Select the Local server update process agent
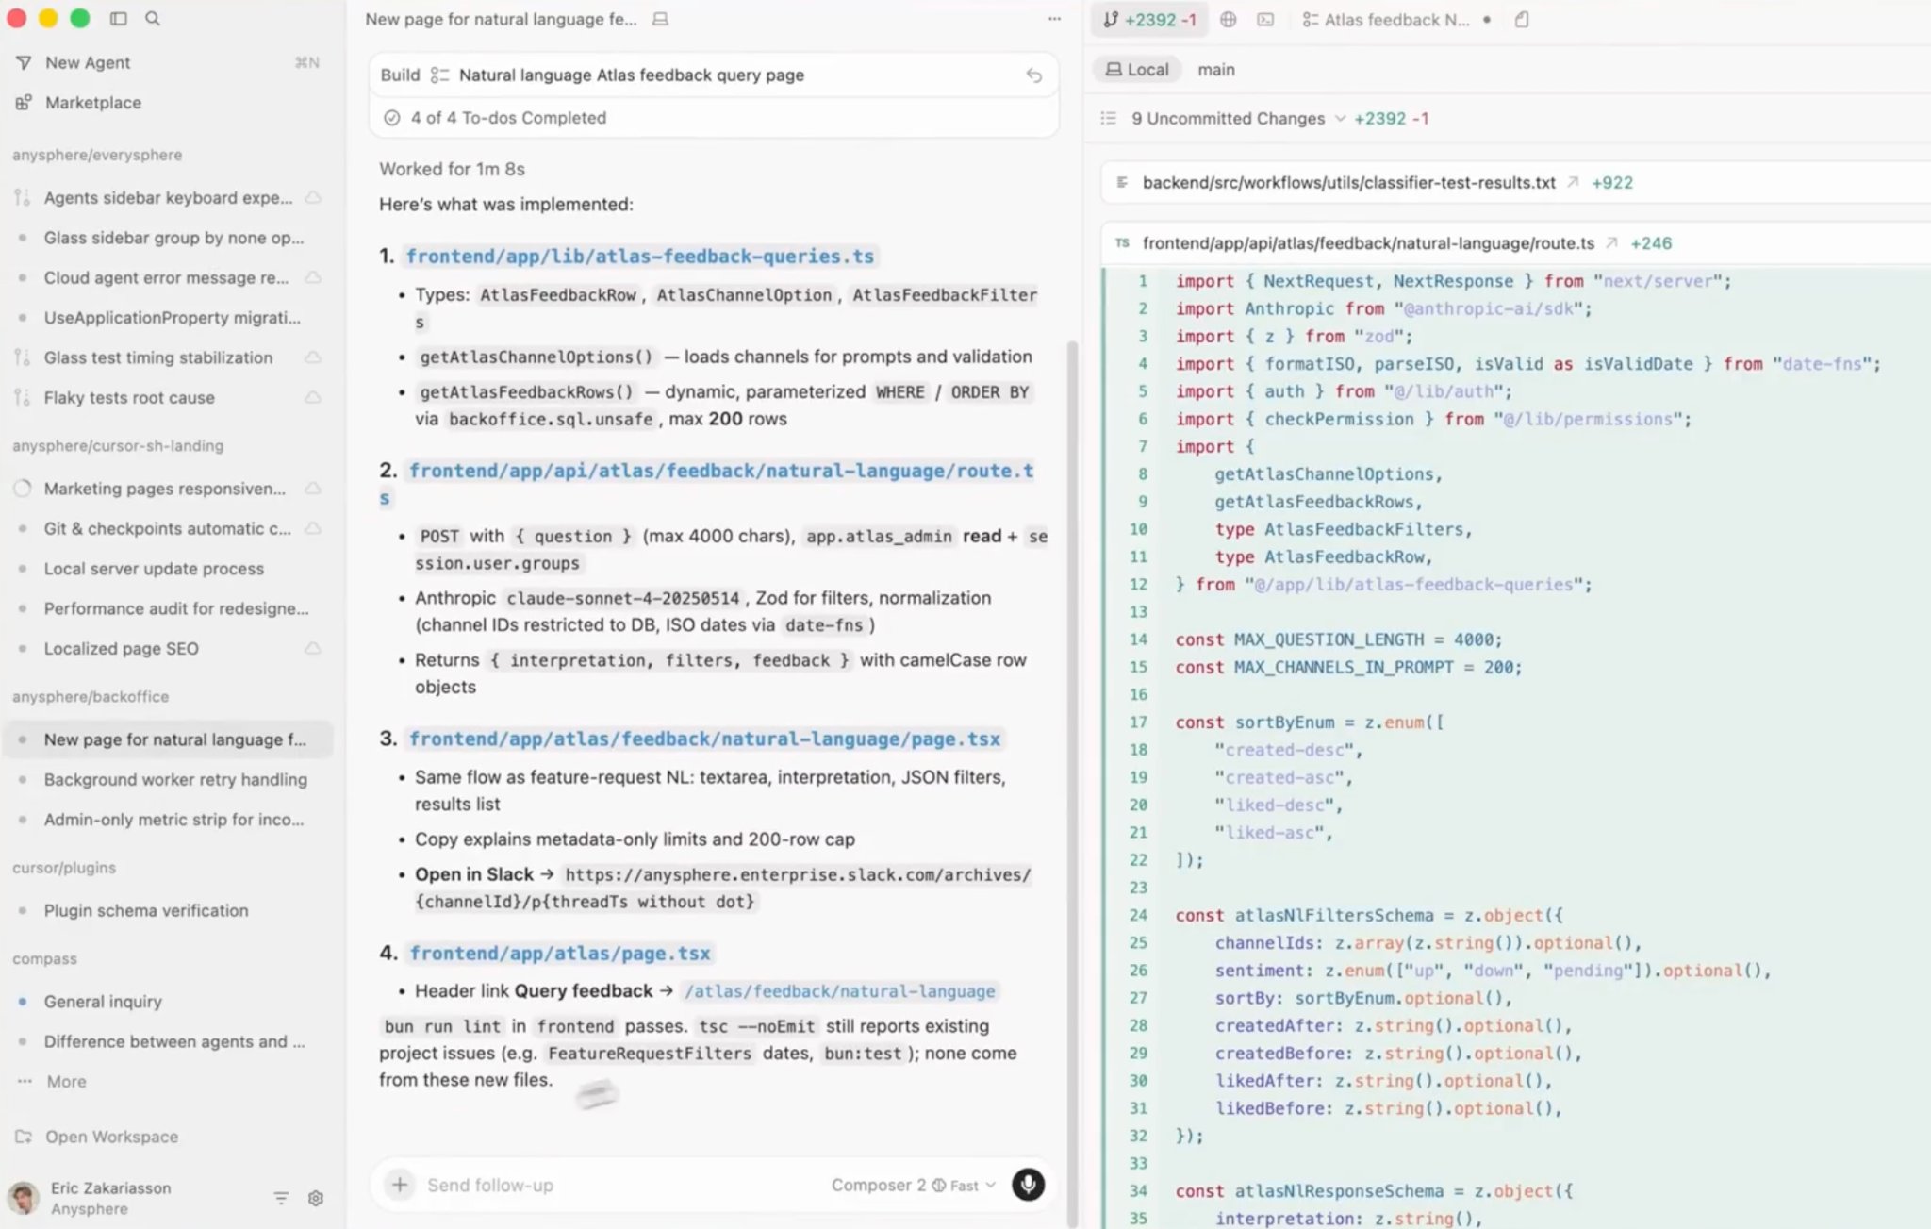This screenshot has height=1229, width=1931. point(168,569)
